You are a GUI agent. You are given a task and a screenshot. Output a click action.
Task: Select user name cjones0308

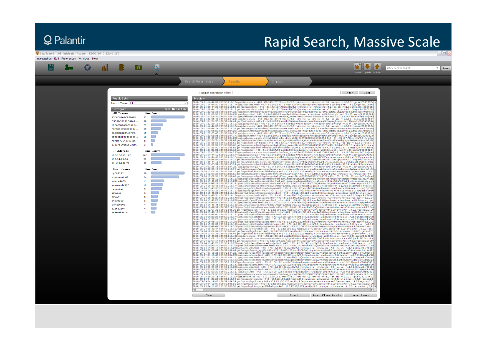coord(118,205)
